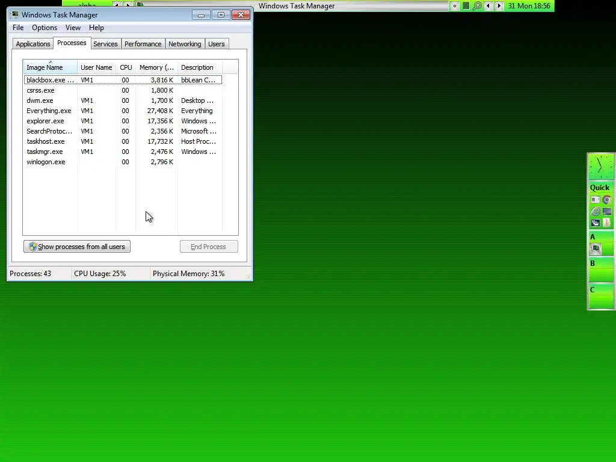
Task: Switch to the Performance tab
Action: [143, 44]
